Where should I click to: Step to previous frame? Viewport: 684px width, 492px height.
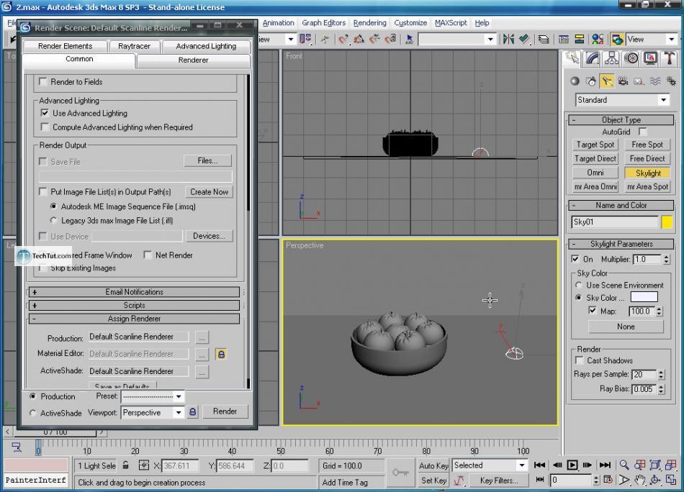point(557,465)
